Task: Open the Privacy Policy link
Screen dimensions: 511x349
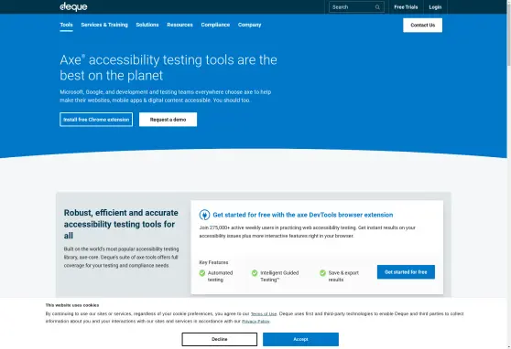Action: point(255,322)
